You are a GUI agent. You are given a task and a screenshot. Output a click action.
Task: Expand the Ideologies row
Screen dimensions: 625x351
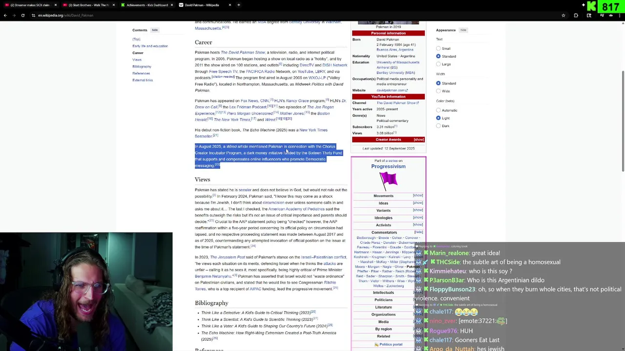(418, 217)
